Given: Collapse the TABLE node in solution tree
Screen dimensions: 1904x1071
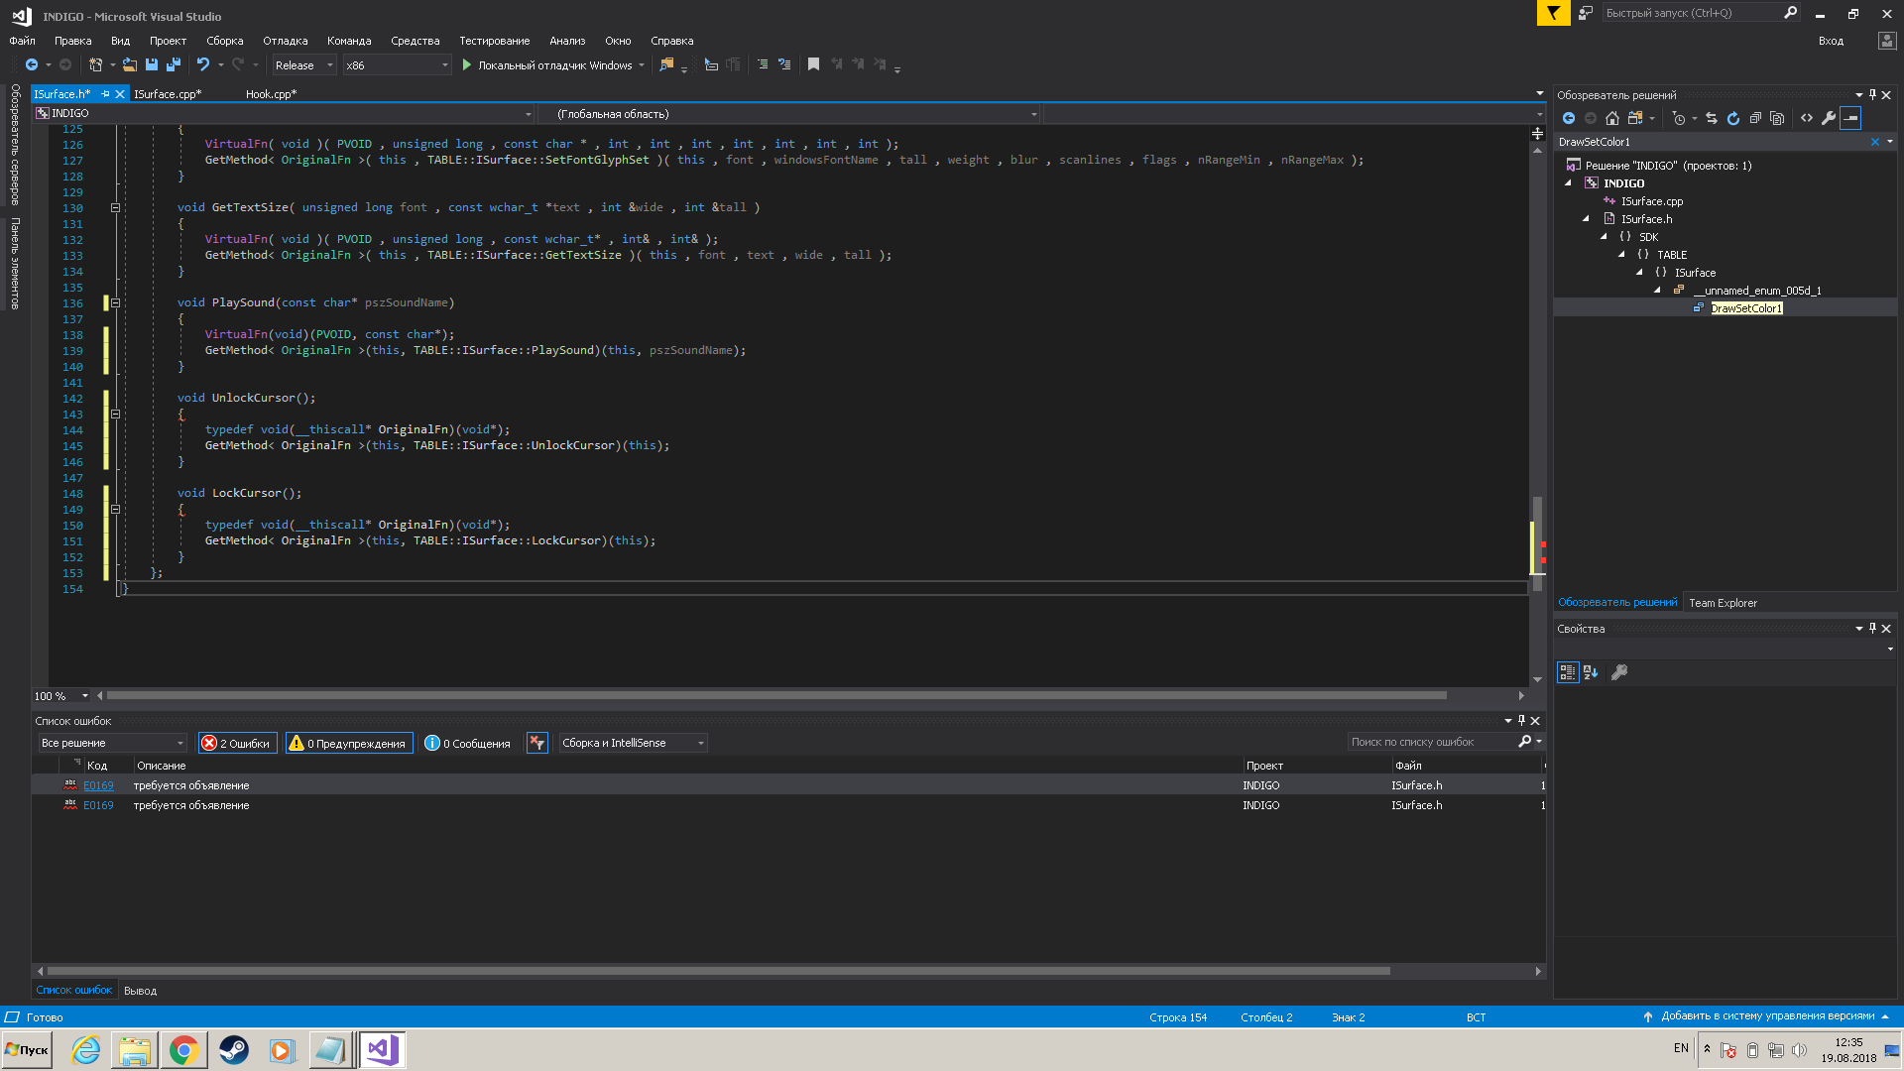Looking at the screenshot, I should [x=1621, y=255].
